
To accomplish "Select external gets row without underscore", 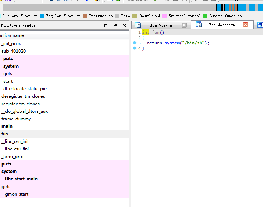I will 64,186.
